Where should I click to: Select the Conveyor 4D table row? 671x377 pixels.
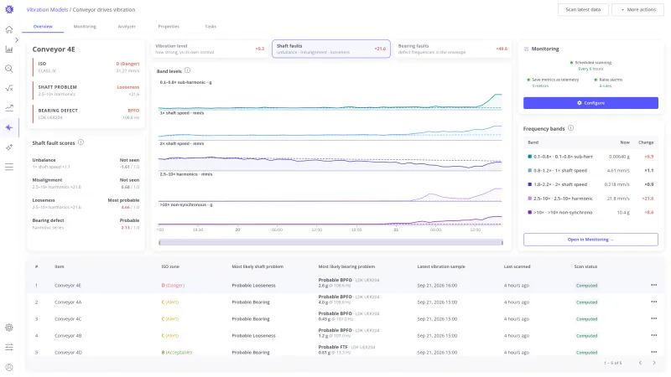coord(345,352)
